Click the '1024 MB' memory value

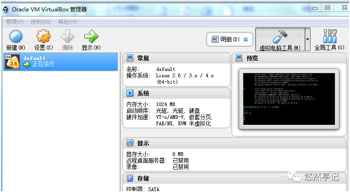pyautogui.click(x=166, y=104)
